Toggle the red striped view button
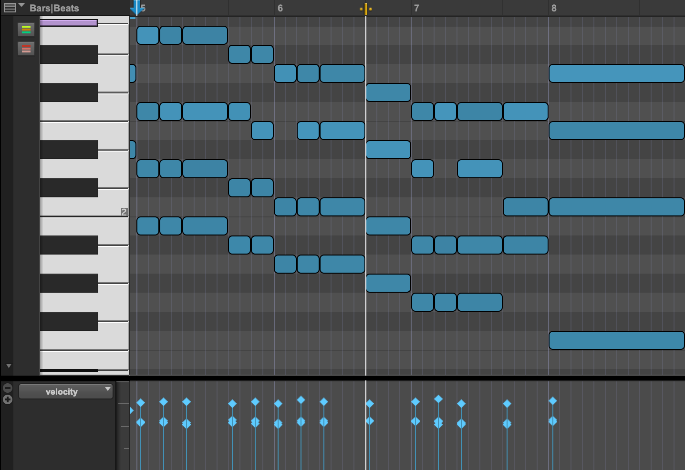 tap(26, 48)
